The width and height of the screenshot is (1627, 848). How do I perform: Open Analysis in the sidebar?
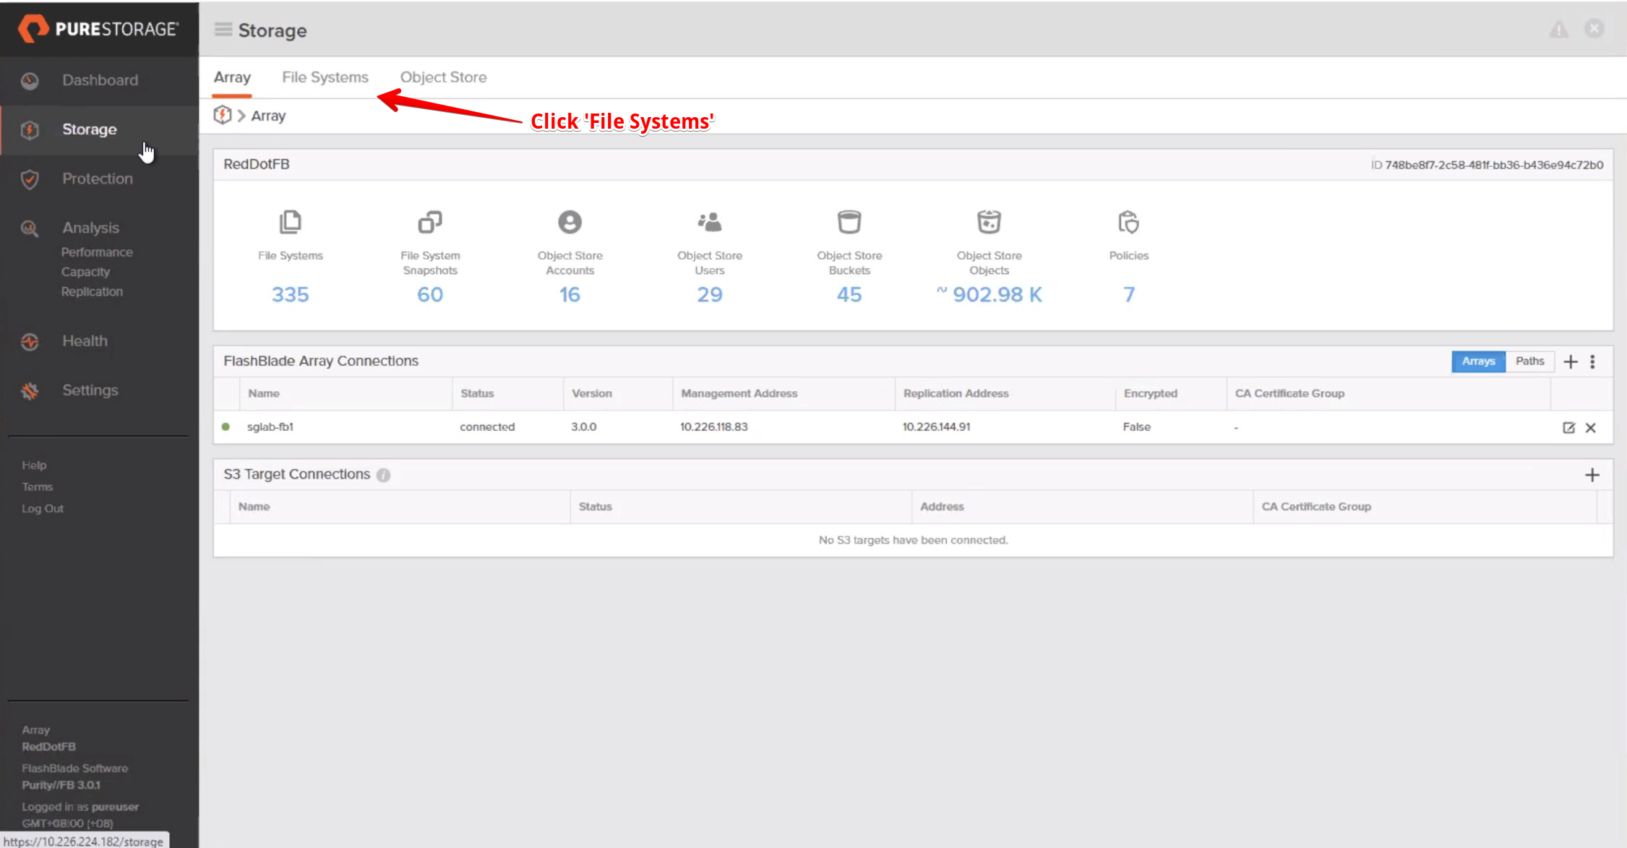coord(90,228)
